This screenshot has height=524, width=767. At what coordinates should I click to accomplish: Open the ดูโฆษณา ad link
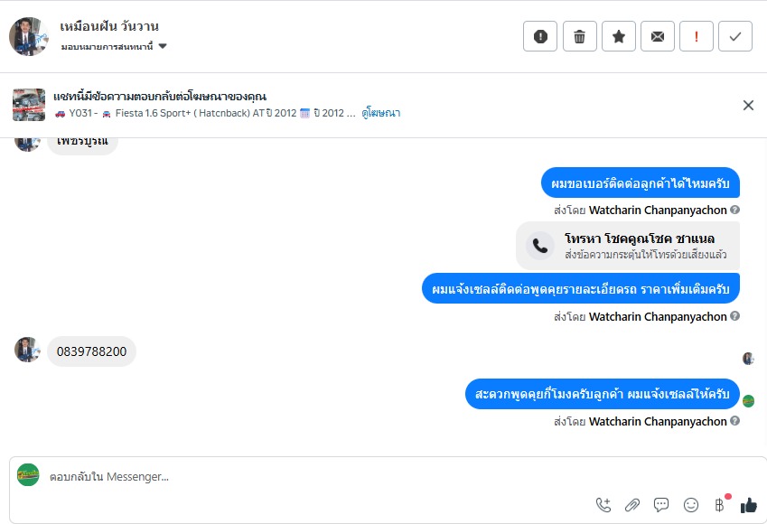[381, 113]
